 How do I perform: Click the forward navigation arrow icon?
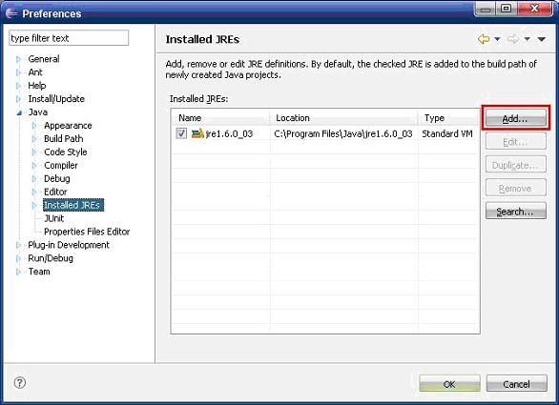pyautogui.click(x=513, y=39)
